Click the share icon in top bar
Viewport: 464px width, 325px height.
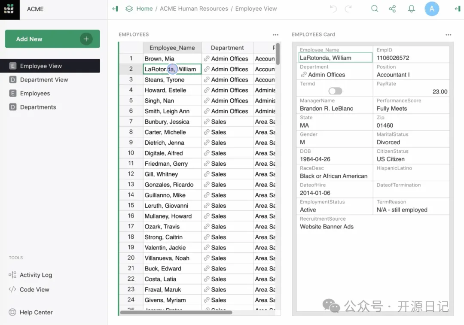tap(392, 9)
